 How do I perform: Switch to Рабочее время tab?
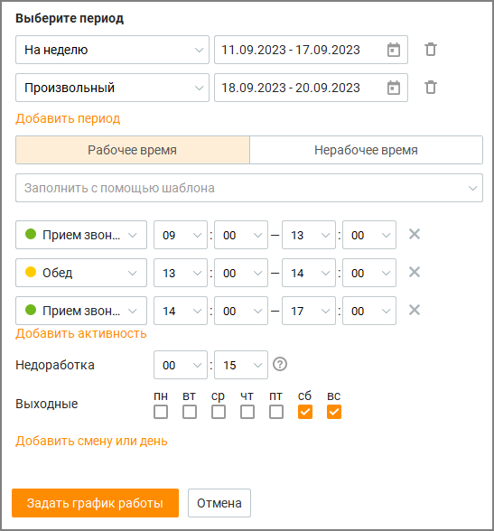pyautogui.click(x=133, y=150)
